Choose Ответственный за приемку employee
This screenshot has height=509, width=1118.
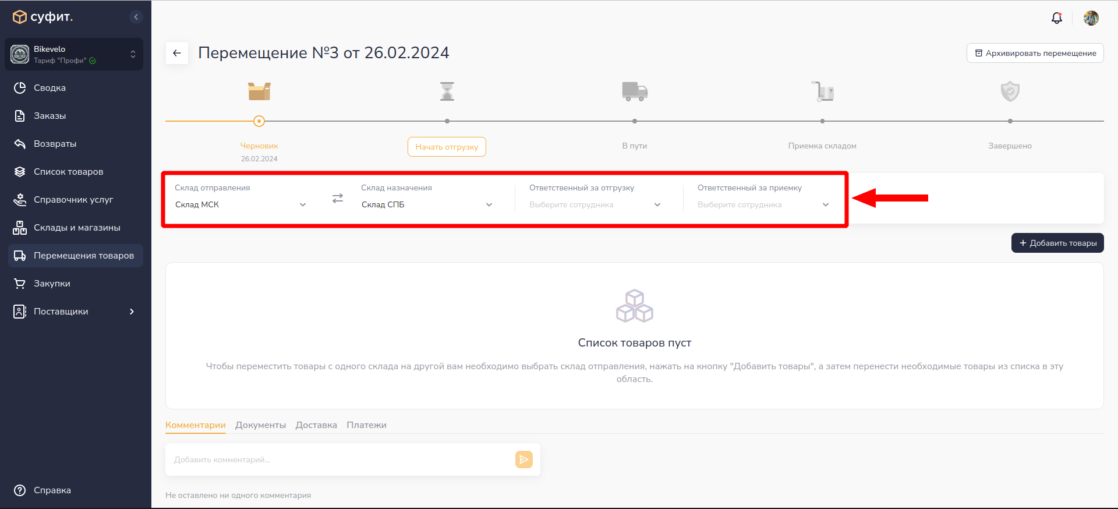pos(763,204)
